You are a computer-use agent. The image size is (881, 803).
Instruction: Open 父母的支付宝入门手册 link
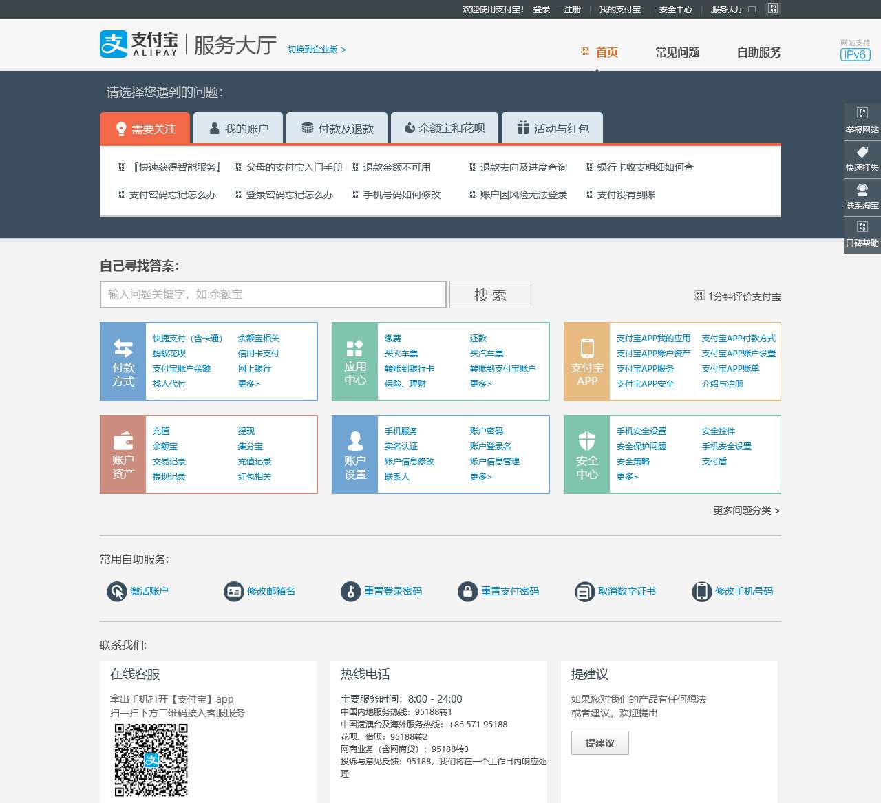(295, 167)
